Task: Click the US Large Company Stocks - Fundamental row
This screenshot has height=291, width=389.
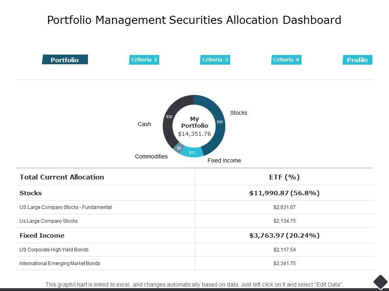Action: tap(66, 207)
